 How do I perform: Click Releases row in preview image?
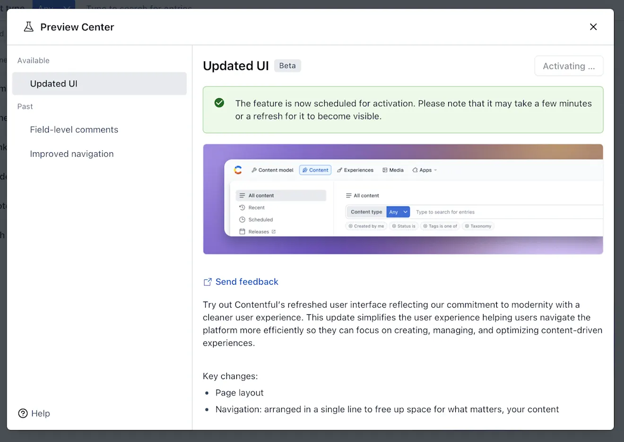pos(258,232)
